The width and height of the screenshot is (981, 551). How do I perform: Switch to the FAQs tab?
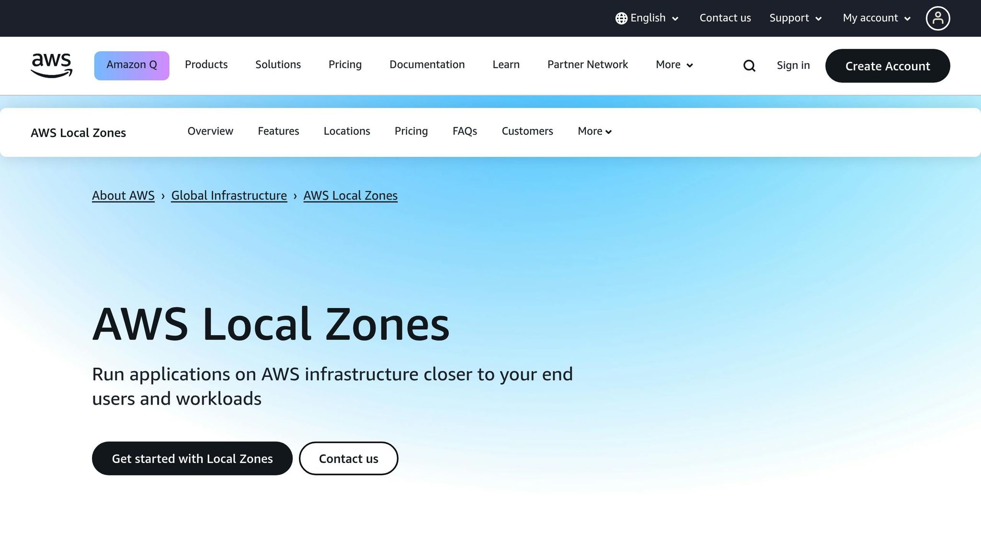465,131
